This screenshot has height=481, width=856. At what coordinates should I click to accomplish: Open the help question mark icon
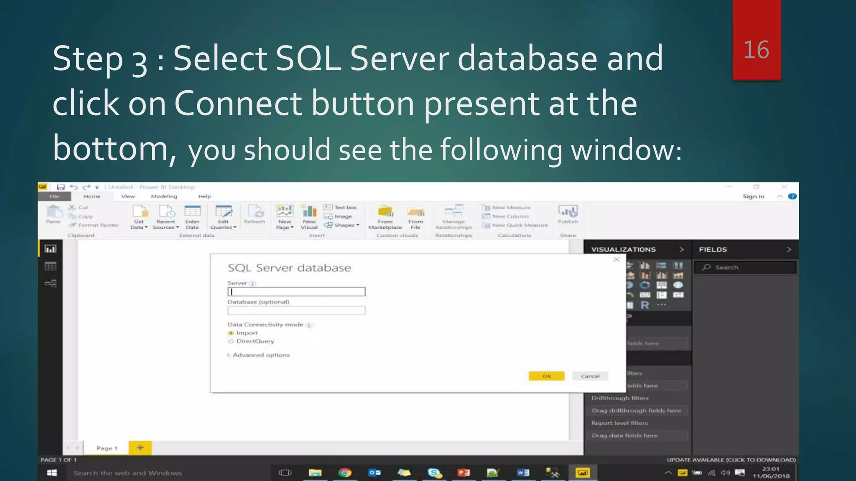pos(792,196)
